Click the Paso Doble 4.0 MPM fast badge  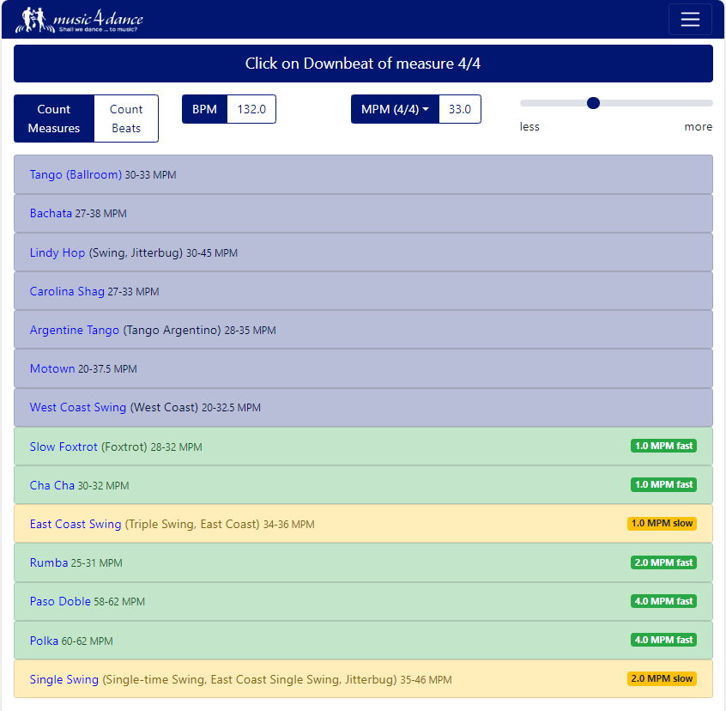coord(663,601)
